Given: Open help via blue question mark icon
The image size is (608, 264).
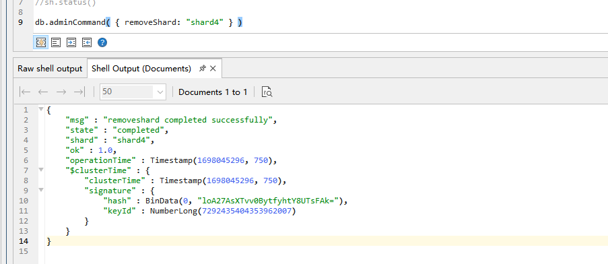Looking at the screenshot, I should [102, 42].
